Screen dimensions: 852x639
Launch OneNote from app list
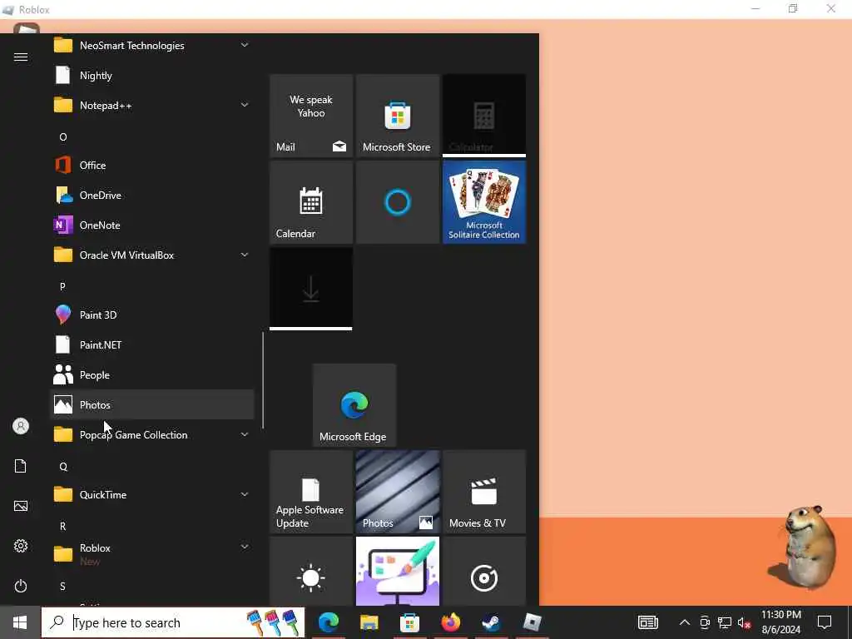(x=152, y=225)
